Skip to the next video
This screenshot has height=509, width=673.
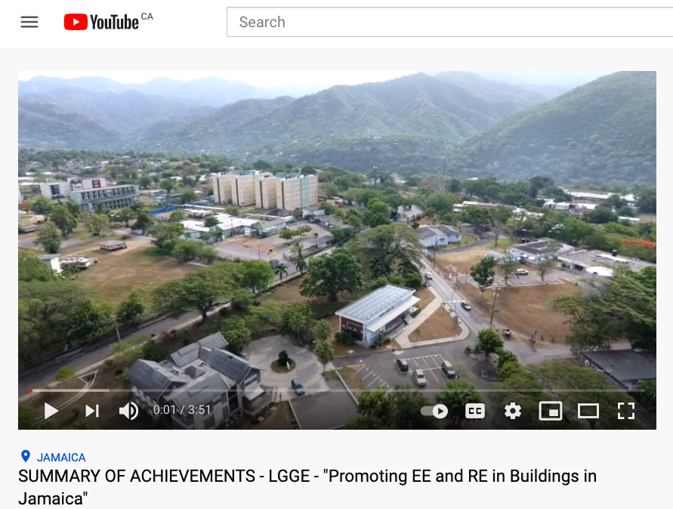[x=92, y=411]
